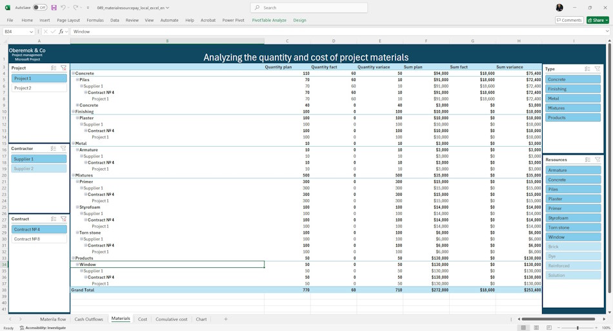Screen dimensions: 613x331
Task: Switch to Materila flow sheet tab
Action: (x=53, y=319)
